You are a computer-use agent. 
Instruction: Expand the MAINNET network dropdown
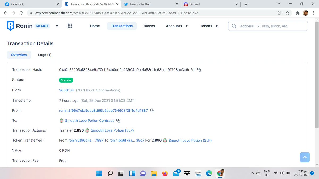[x=57, y=26]
